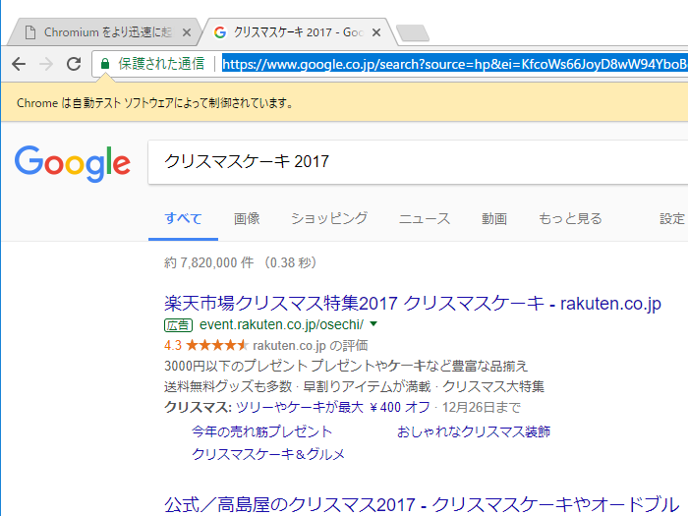The image size is (688, 516).
Task: Click the browser forward arrow
Action: pyautogui.click(x=46, y=64)
